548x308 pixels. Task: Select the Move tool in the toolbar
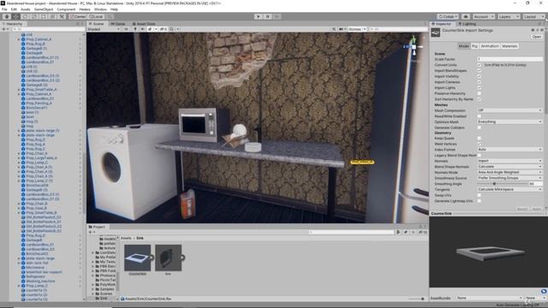click(16, 16)
